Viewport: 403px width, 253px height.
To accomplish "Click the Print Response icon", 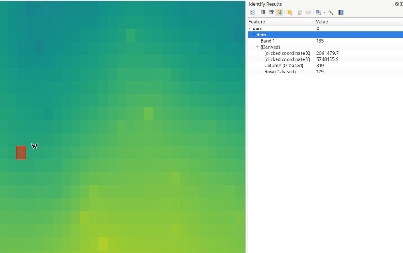I will coord(308,12).
